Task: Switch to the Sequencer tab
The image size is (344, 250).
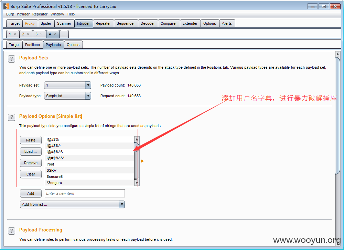Action: coord(126,23)
